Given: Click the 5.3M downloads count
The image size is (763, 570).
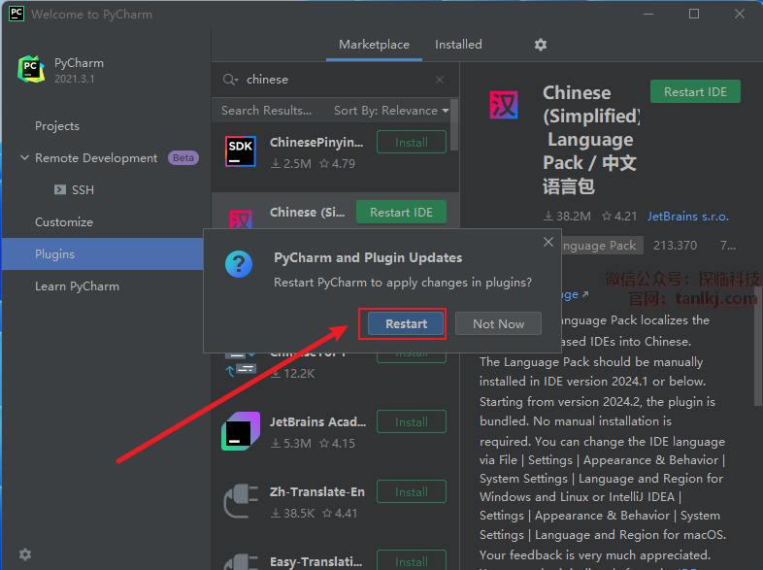Looking at the screenshot, I should (297, 444).
